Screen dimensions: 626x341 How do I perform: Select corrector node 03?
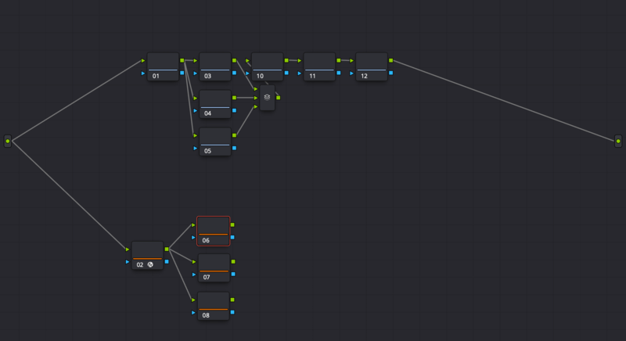pyautogui.click(x=214, y=66)
